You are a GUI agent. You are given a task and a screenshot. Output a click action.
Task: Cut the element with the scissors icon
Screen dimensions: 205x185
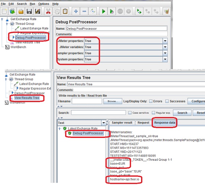(x=48, y=11)
